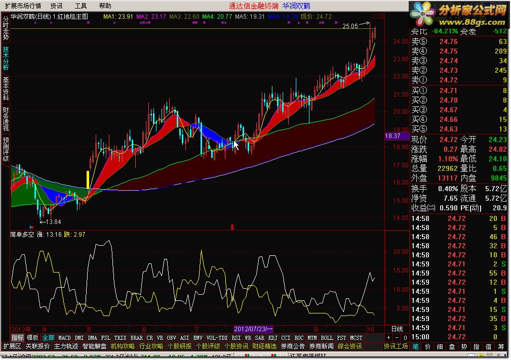Open 基本资料 side tab
The height and width of the screenshot is (360, 511).
coord(6,89)
